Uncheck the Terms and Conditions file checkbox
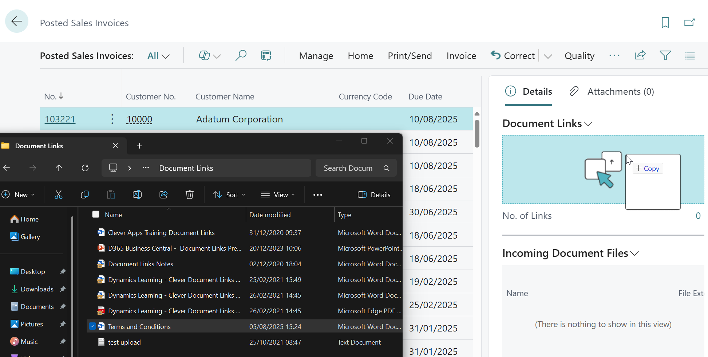Viewport: 708px width, 357px height. (92, 326)
